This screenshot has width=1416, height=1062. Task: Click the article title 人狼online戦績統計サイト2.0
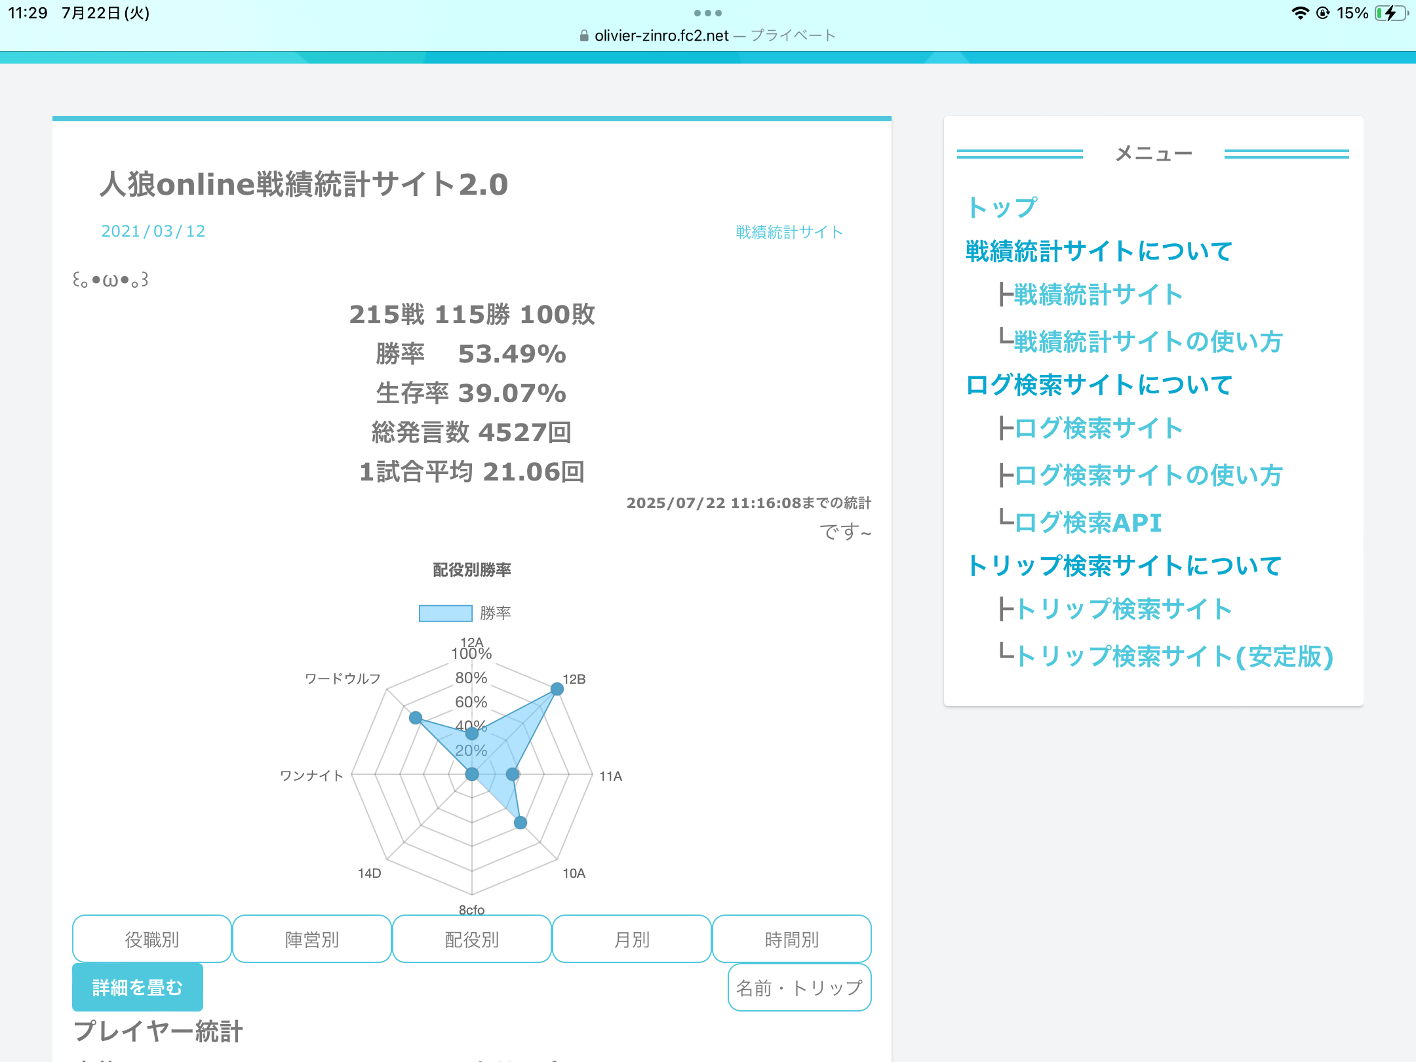(x=304, y=184)
